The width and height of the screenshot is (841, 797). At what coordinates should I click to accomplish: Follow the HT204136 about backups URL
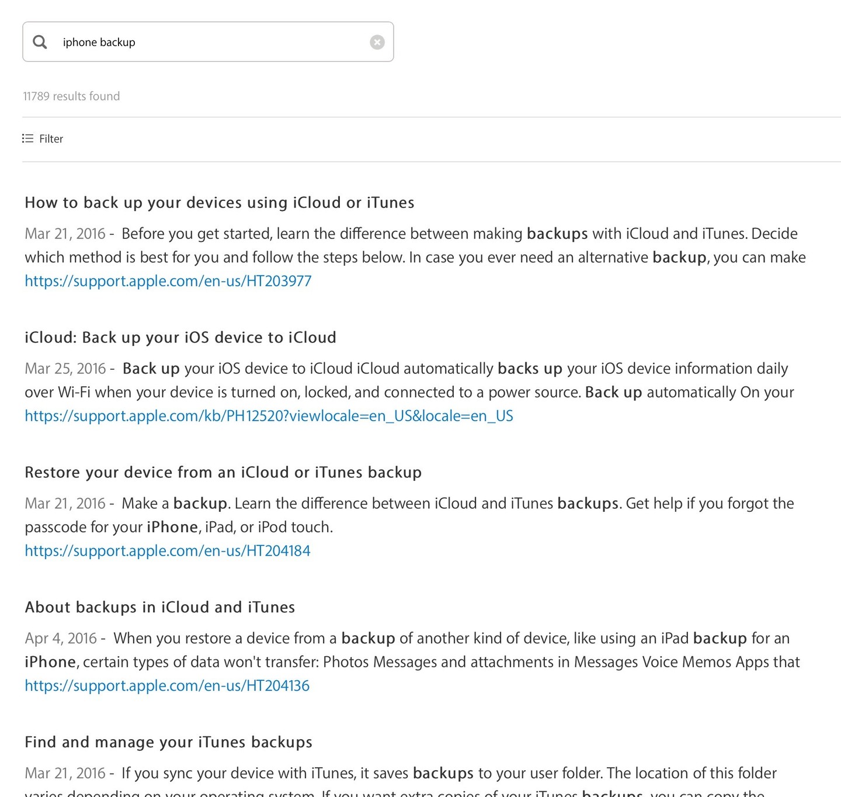tap(167, 685)
